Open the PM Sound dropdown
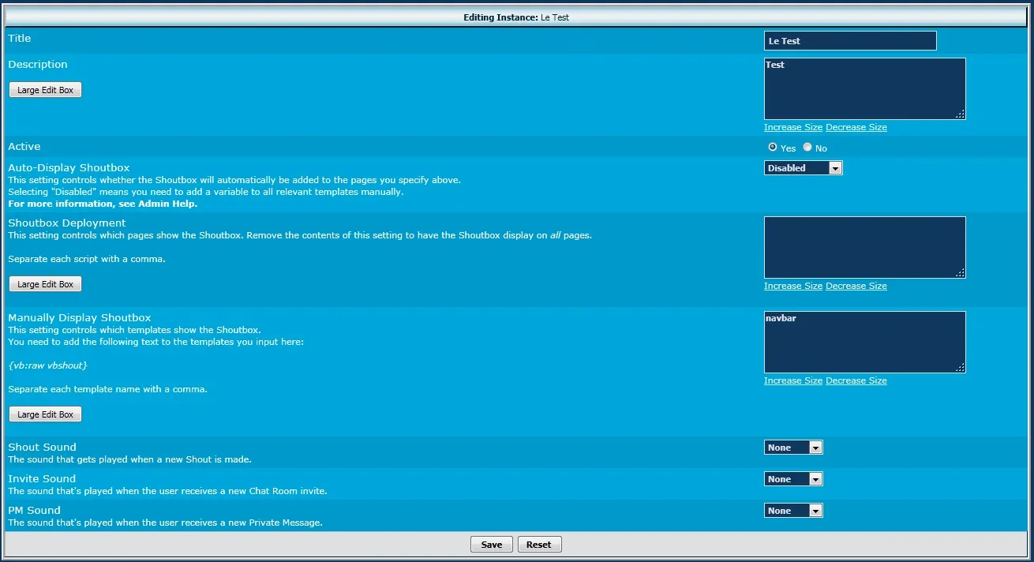This screenshot has height=562, width=1034. coord(793,511)
